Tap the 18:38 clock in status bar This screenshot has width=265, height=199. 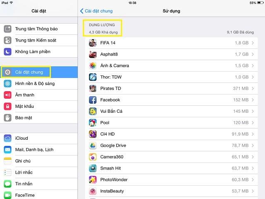click(132, 3)
